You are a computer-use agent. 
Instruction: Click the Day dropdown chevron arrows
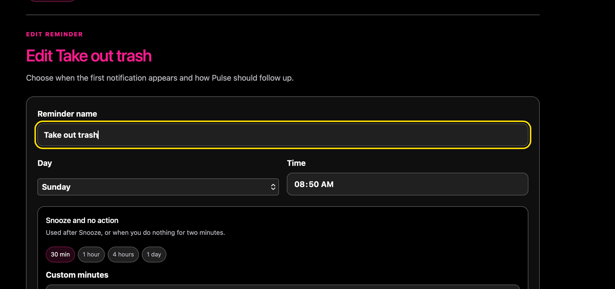pyautogui.click(x=273, y=187)
